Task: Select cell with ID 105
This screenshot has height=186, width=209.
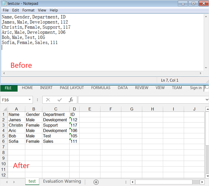Action: [74, 136]
